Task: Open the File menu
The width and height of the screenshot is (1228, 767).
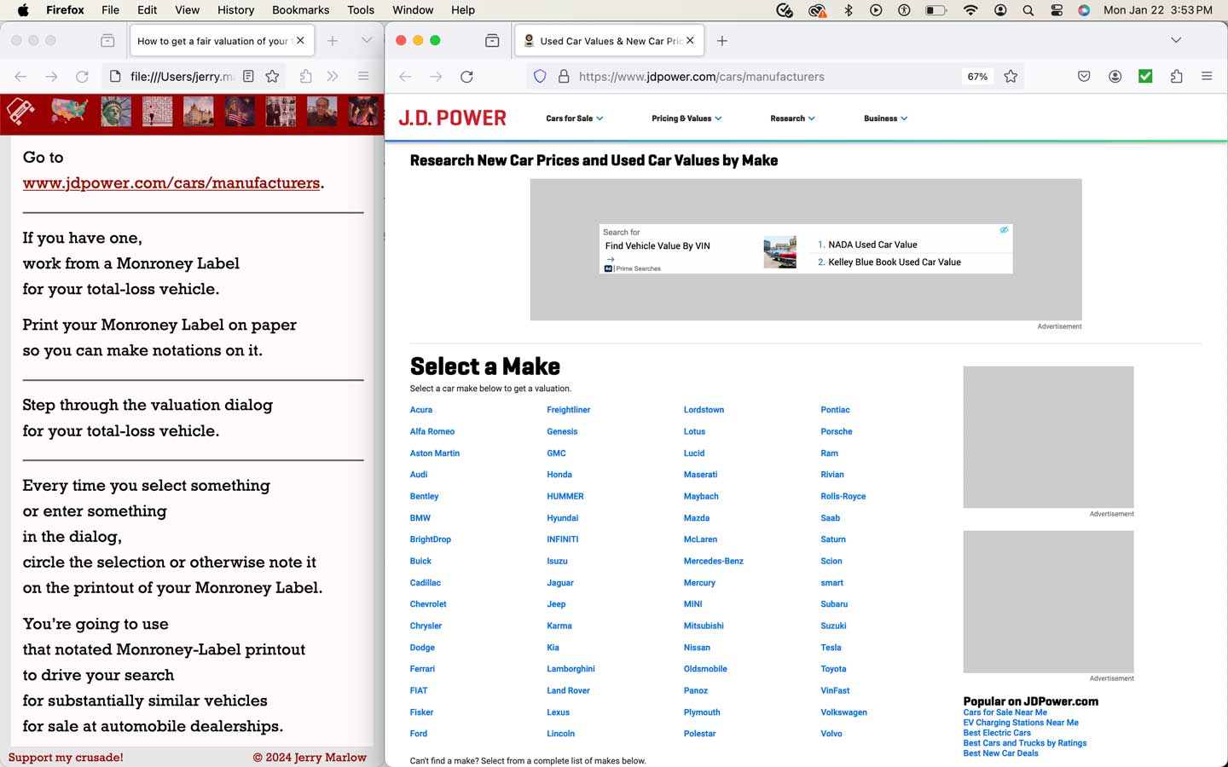Action: (x=110, y=10)
